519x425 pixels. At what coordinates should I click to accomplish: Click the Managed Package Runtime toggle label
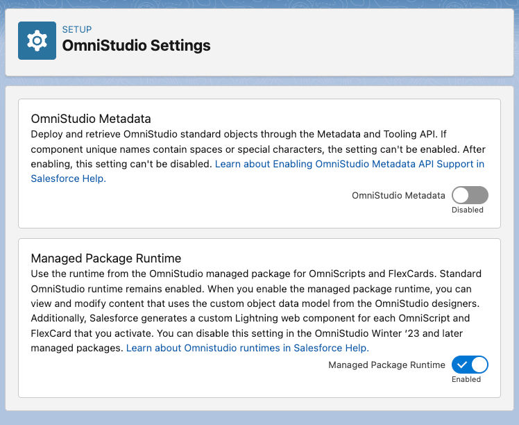click(386, 365)
